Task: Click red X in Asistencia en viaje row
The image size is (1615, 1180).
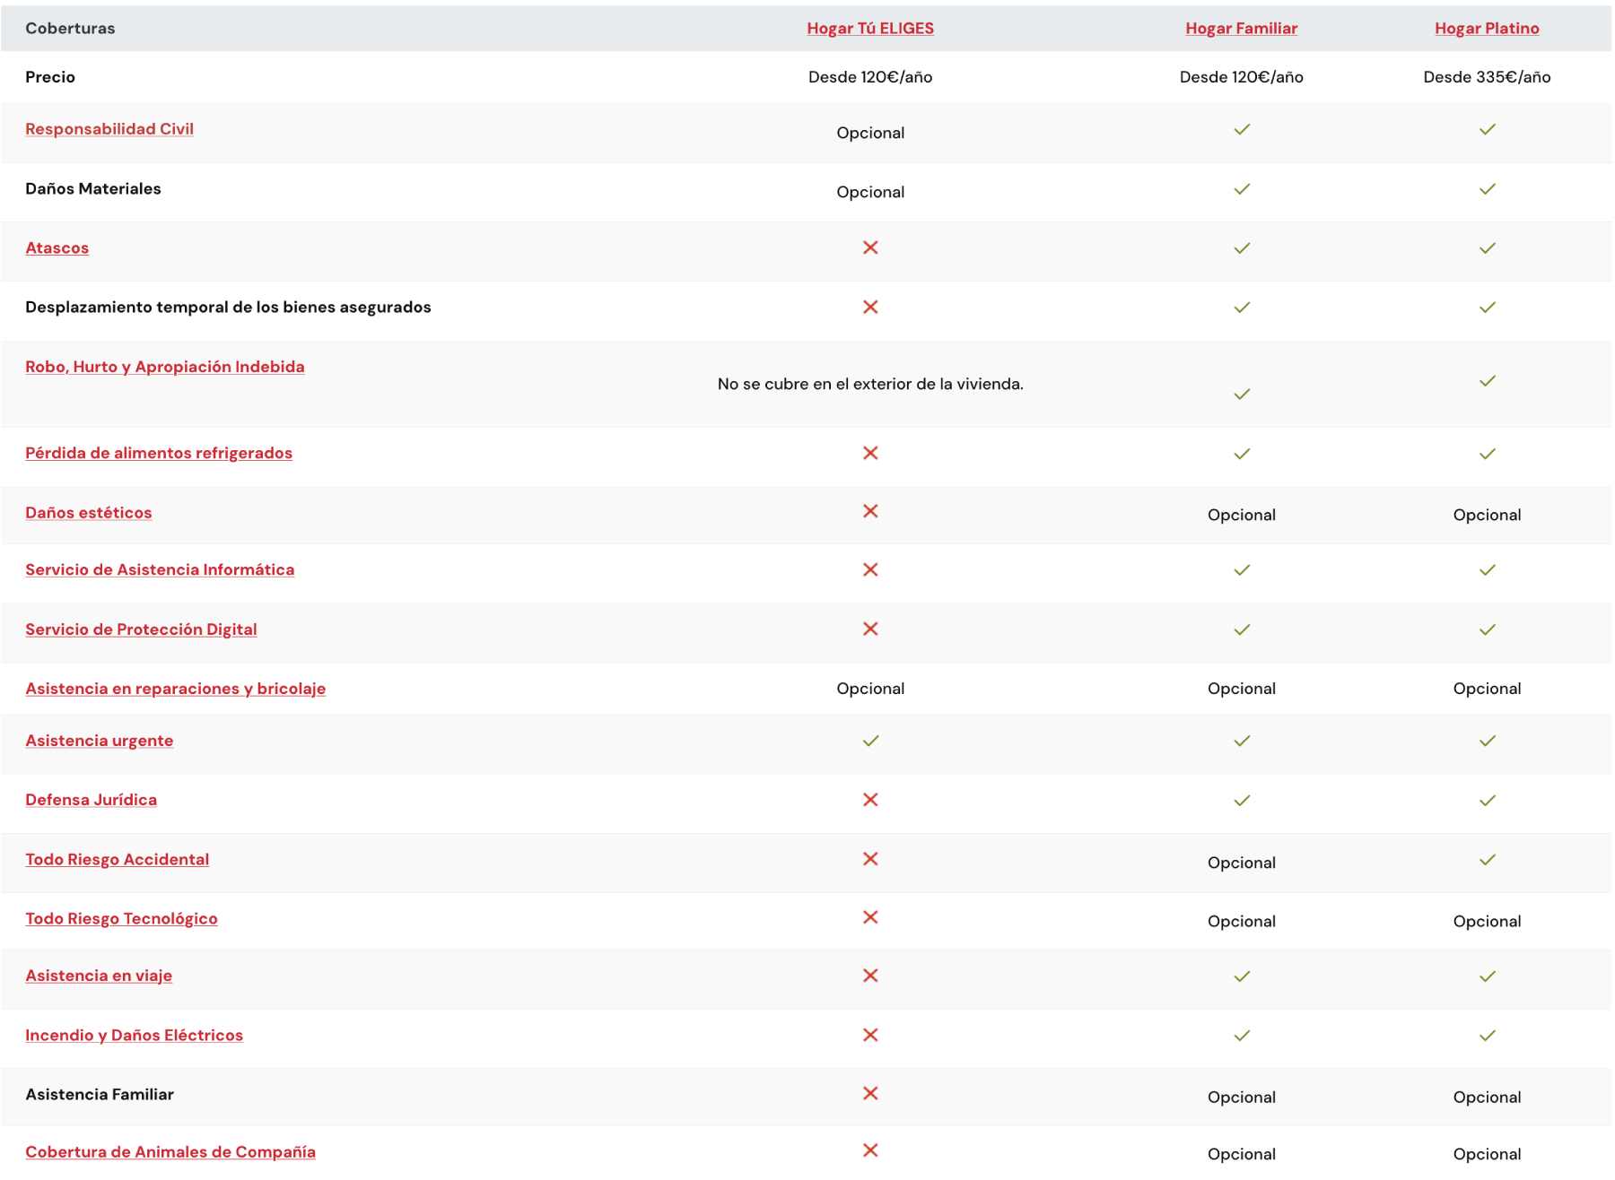Action: tap(870, 976)
